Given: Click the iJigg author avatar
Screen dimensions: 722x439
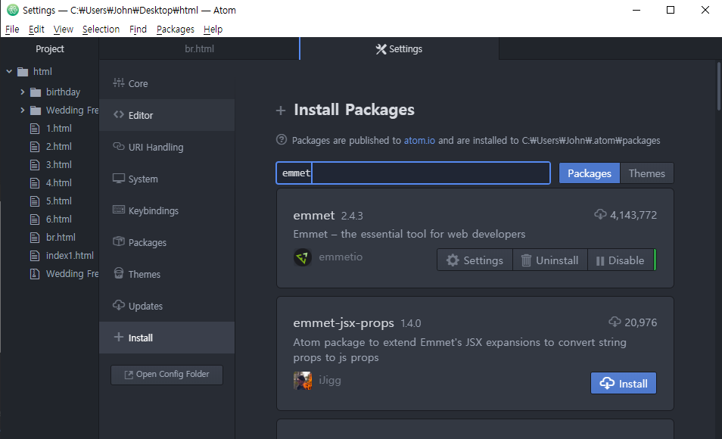Looking at the screenshot, I should coord(303,380).
